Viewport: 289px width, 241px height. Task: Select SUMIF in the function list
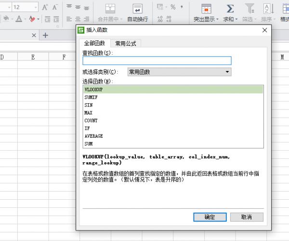(x=173, y=97)
